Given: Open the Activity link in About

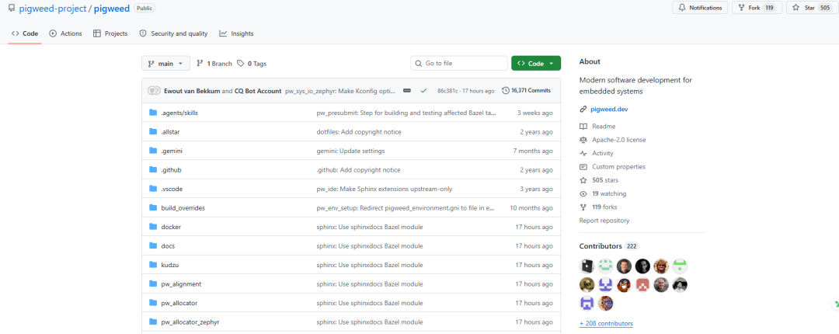Looking at the screenshot, I should 603,153.
